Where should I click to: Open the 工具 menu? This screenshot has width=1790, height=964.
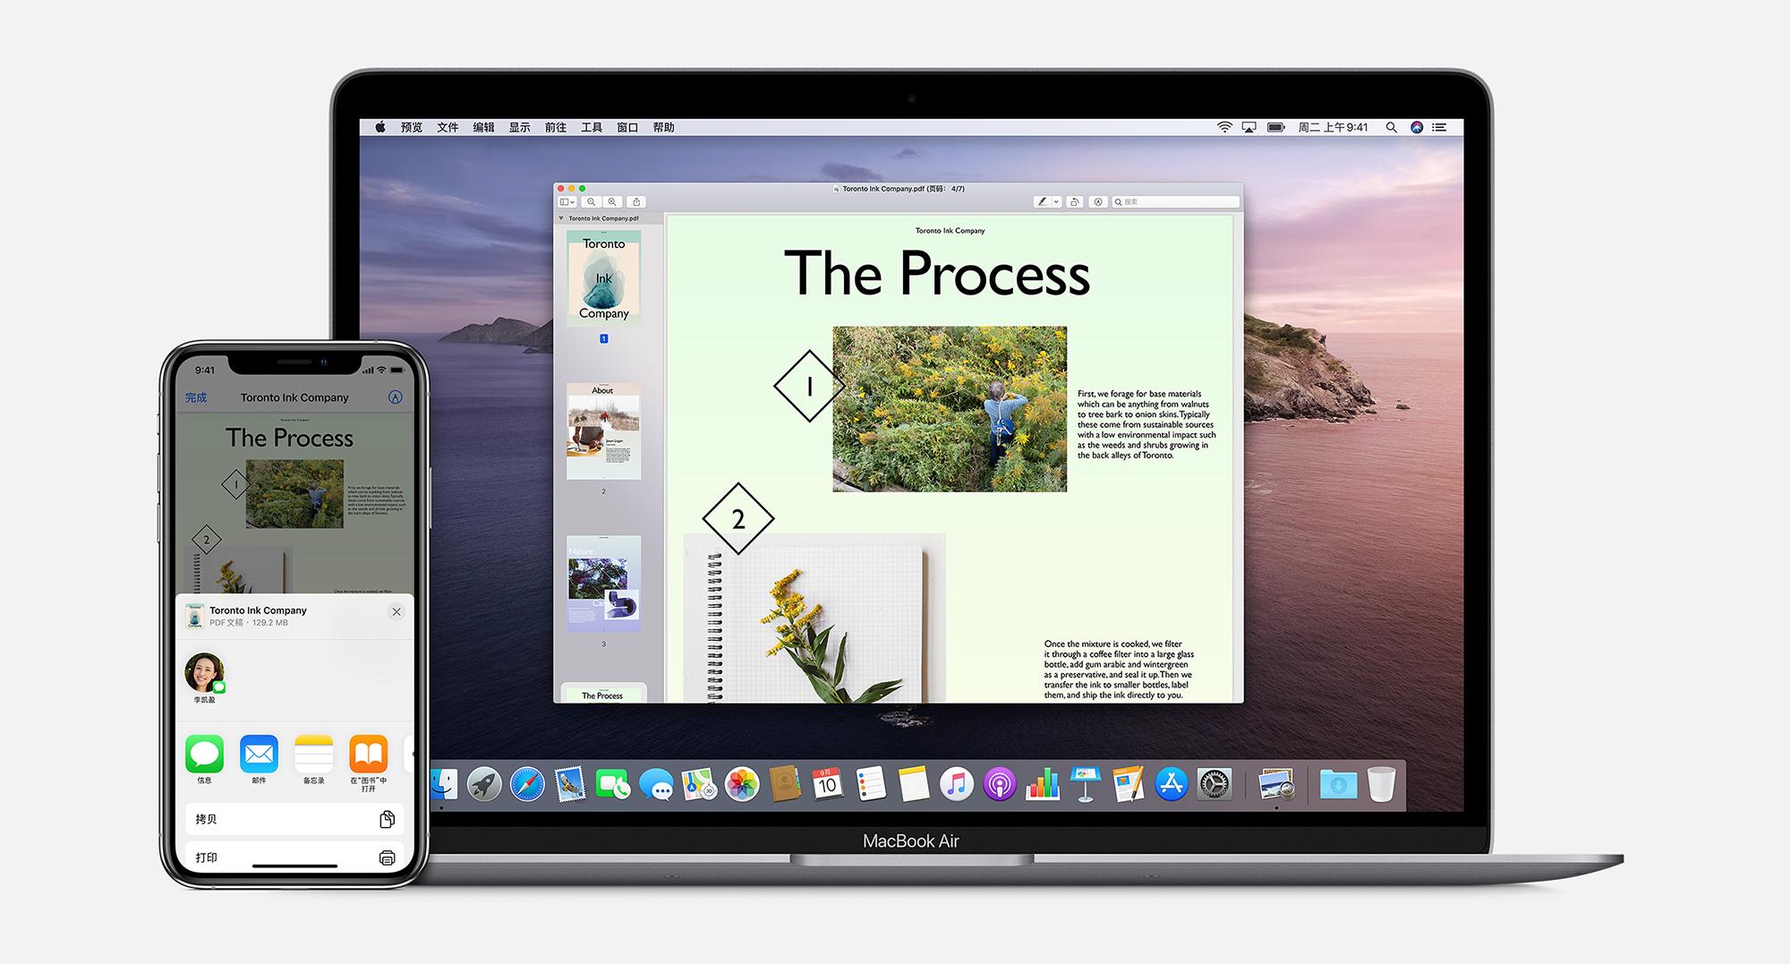click(592, 127)
